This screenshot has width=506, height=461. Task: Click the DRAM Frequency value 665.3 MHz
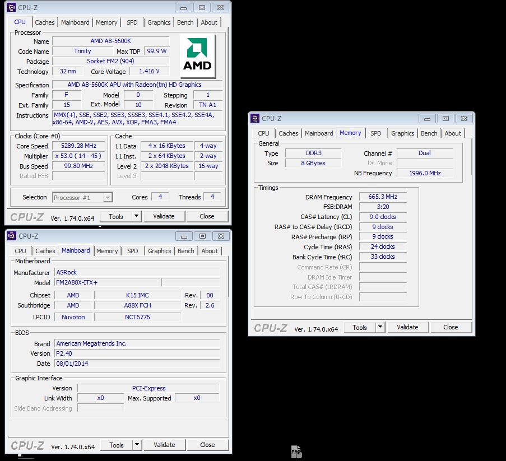tap(383, 197)
